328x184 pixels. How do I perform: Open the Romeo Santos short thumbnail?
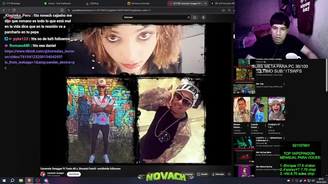point(242,109)
